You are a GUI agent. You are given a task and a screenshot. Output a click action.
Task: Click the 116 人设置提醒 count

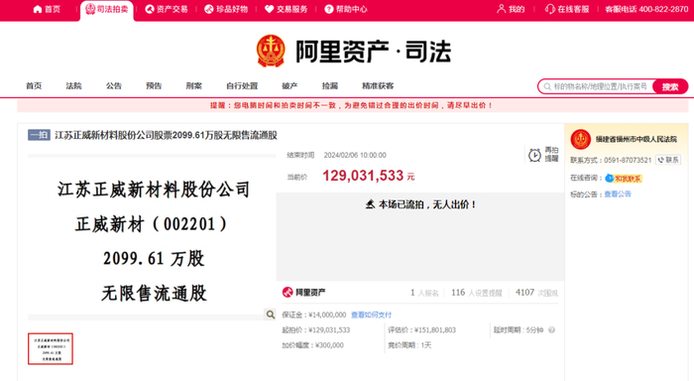477,293
